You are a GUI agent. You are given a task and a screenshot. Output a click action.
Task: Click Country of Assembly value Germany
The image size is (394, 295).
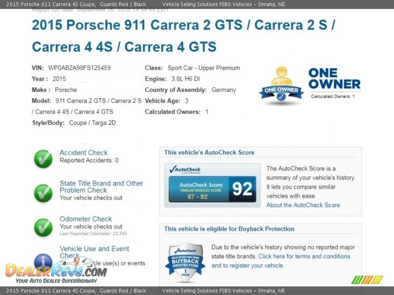click(224, 90)
